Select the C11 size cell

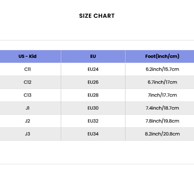point(27,69)
